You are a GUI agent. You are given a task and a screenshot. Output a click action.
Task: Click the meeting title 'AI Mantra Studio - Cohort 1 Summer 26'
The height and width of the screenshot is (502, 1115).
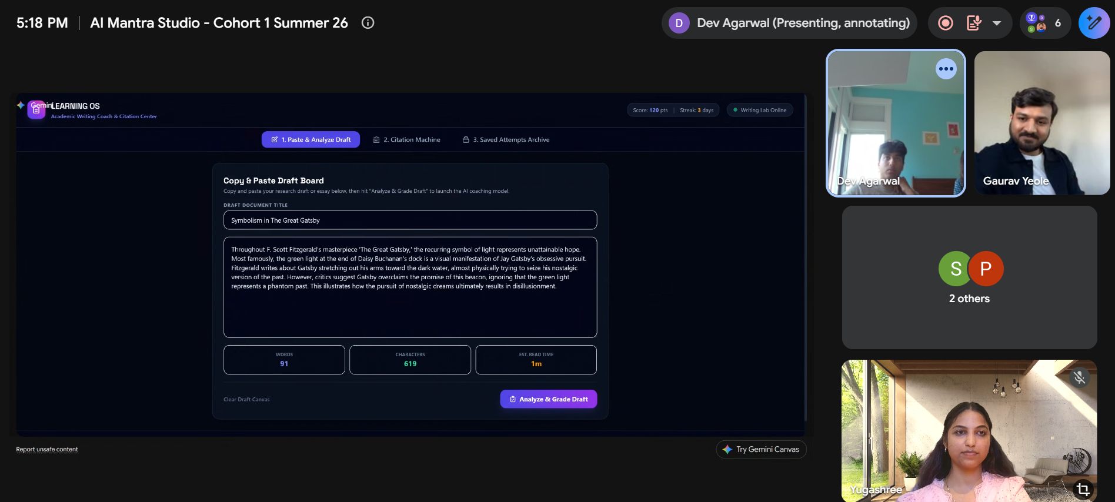pyautogui.click(x=219, y=23)
